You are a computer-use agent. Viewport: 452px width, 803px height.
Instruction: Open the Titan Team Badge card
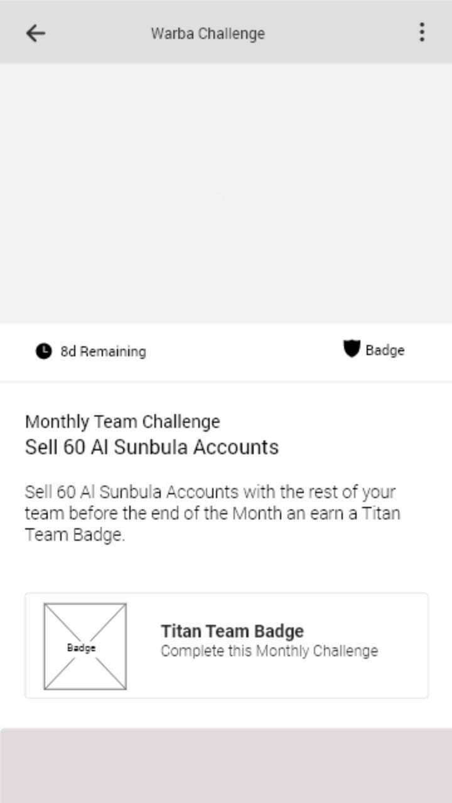(227, 646)
